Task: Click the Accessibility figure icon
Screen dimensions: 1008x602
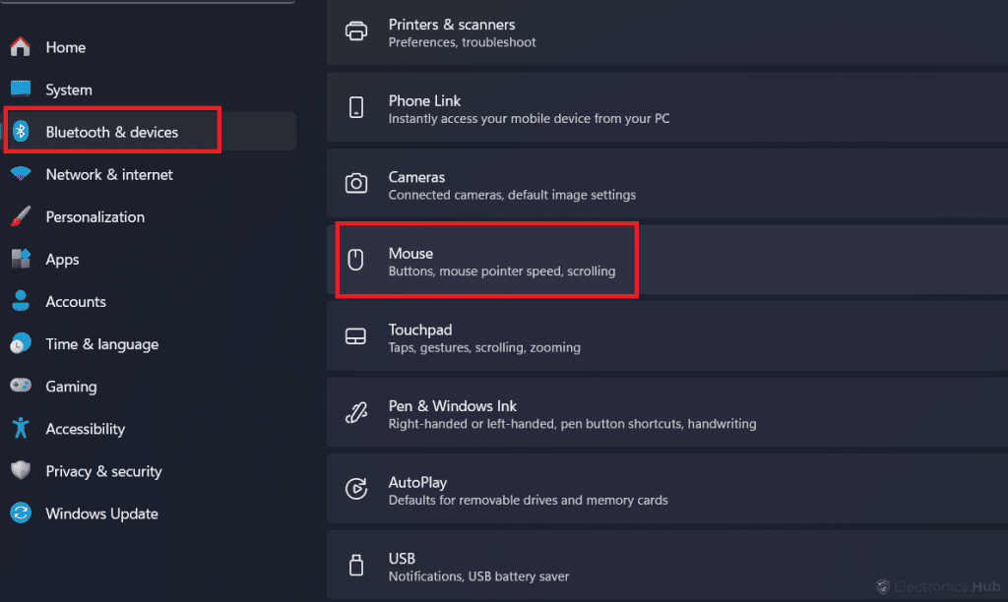Action: click(x=21, y=429)
